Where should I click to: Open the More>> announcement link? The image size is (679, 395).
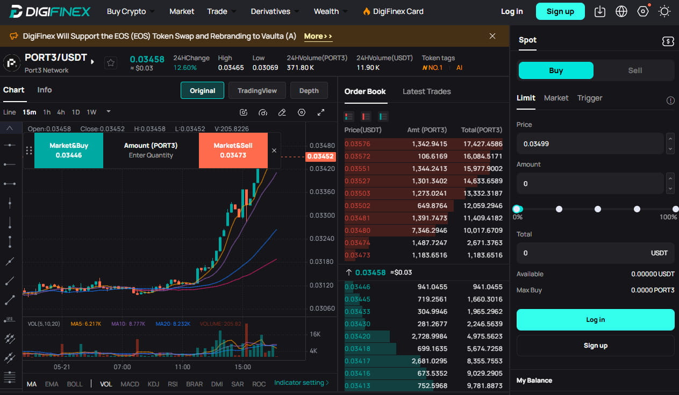pyautogui.click(x=318, y=37)
